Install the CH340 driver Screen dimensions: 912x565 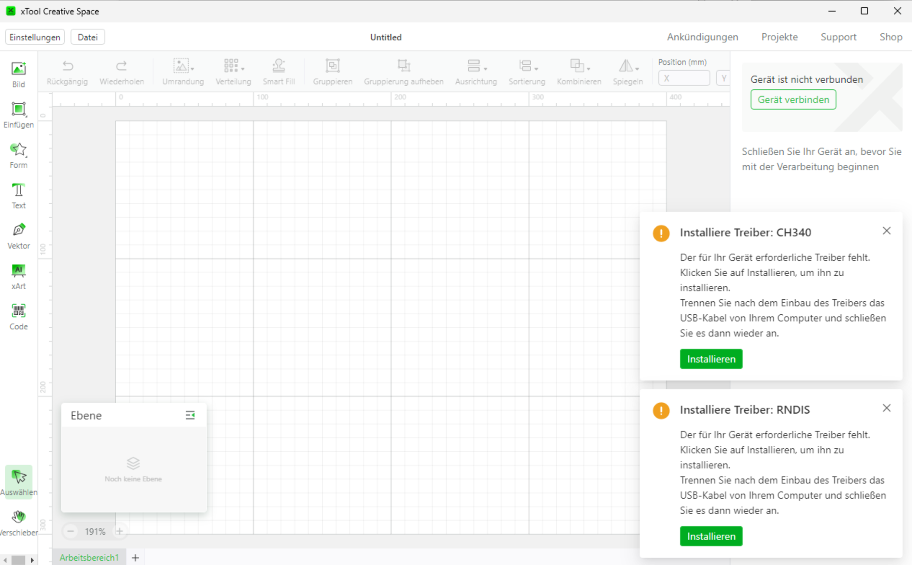coord(711,359)
